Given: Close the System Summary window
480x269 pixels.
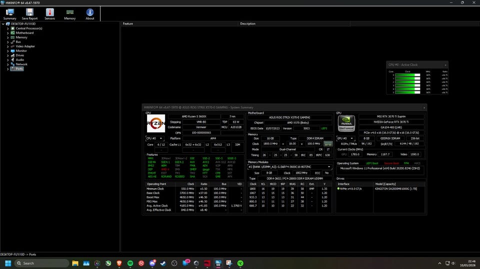Looking at the screenshot, I should tap(424, 108).
